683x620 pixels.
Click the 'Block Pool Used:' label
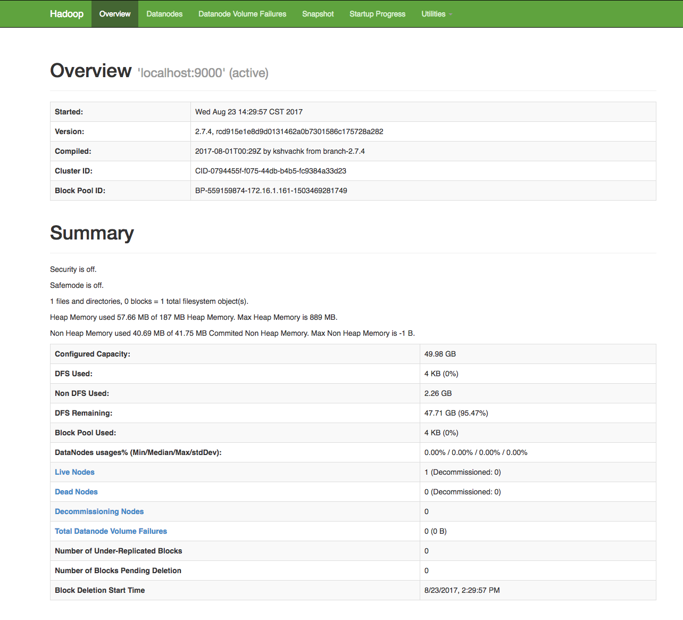[x=85, y=433]
